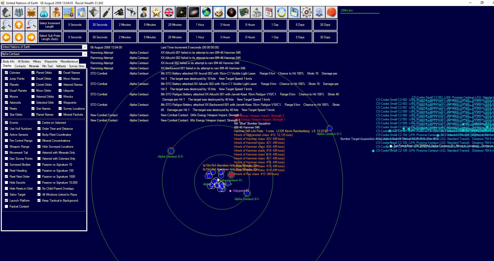This screenshot has width=494, height=261.
Task: Open the gun turret toolbar icon
Action: (x=119, y=12)
